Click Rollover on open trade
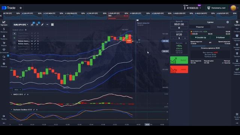The height and width of the screenshot is (135, 240). tap(220, 37)
